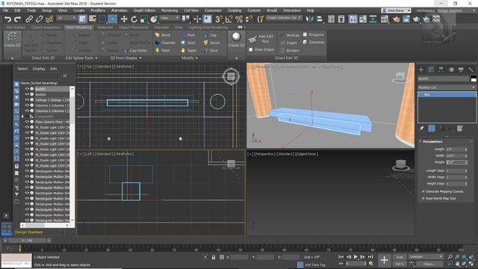Open Create Selection Set dropdown

[x=283, y=18]
